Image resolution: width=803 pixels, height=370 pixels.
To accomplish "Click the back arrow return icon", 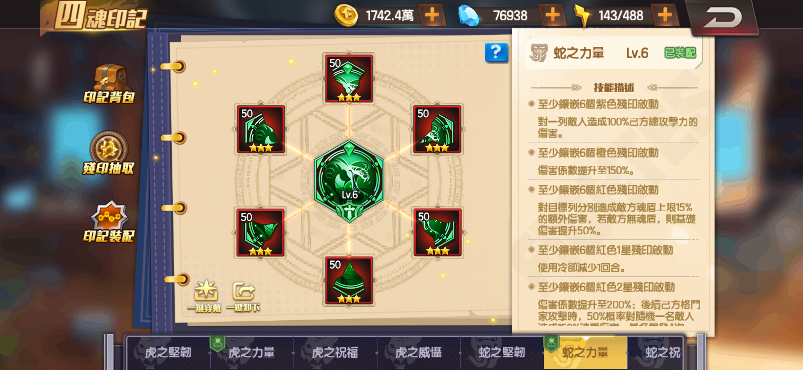I will (723, 17).
